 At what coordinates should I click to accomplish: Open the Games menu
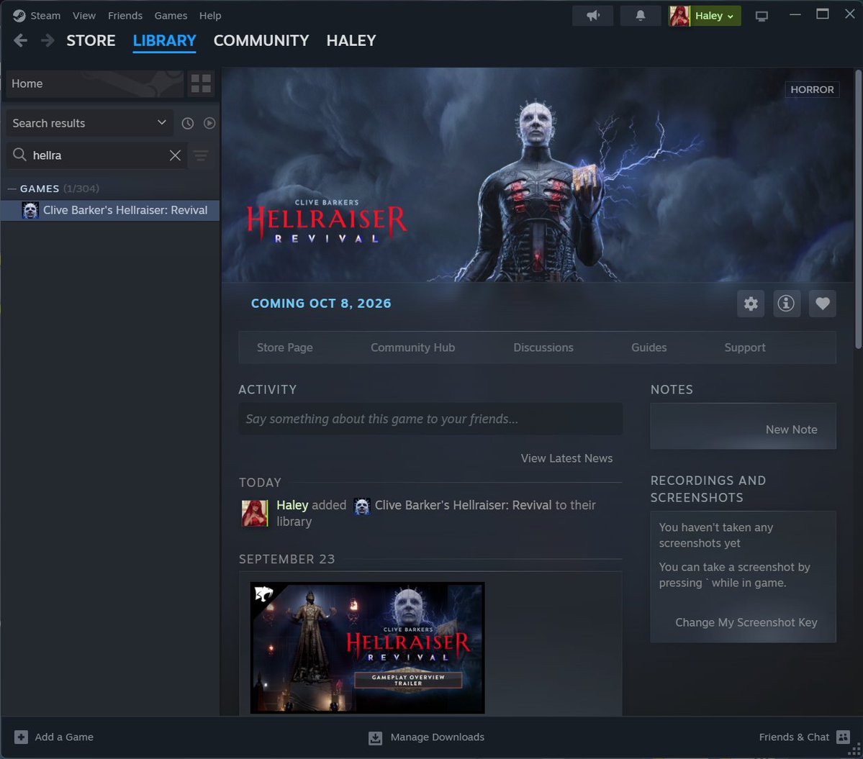click(x=171, y=16)
